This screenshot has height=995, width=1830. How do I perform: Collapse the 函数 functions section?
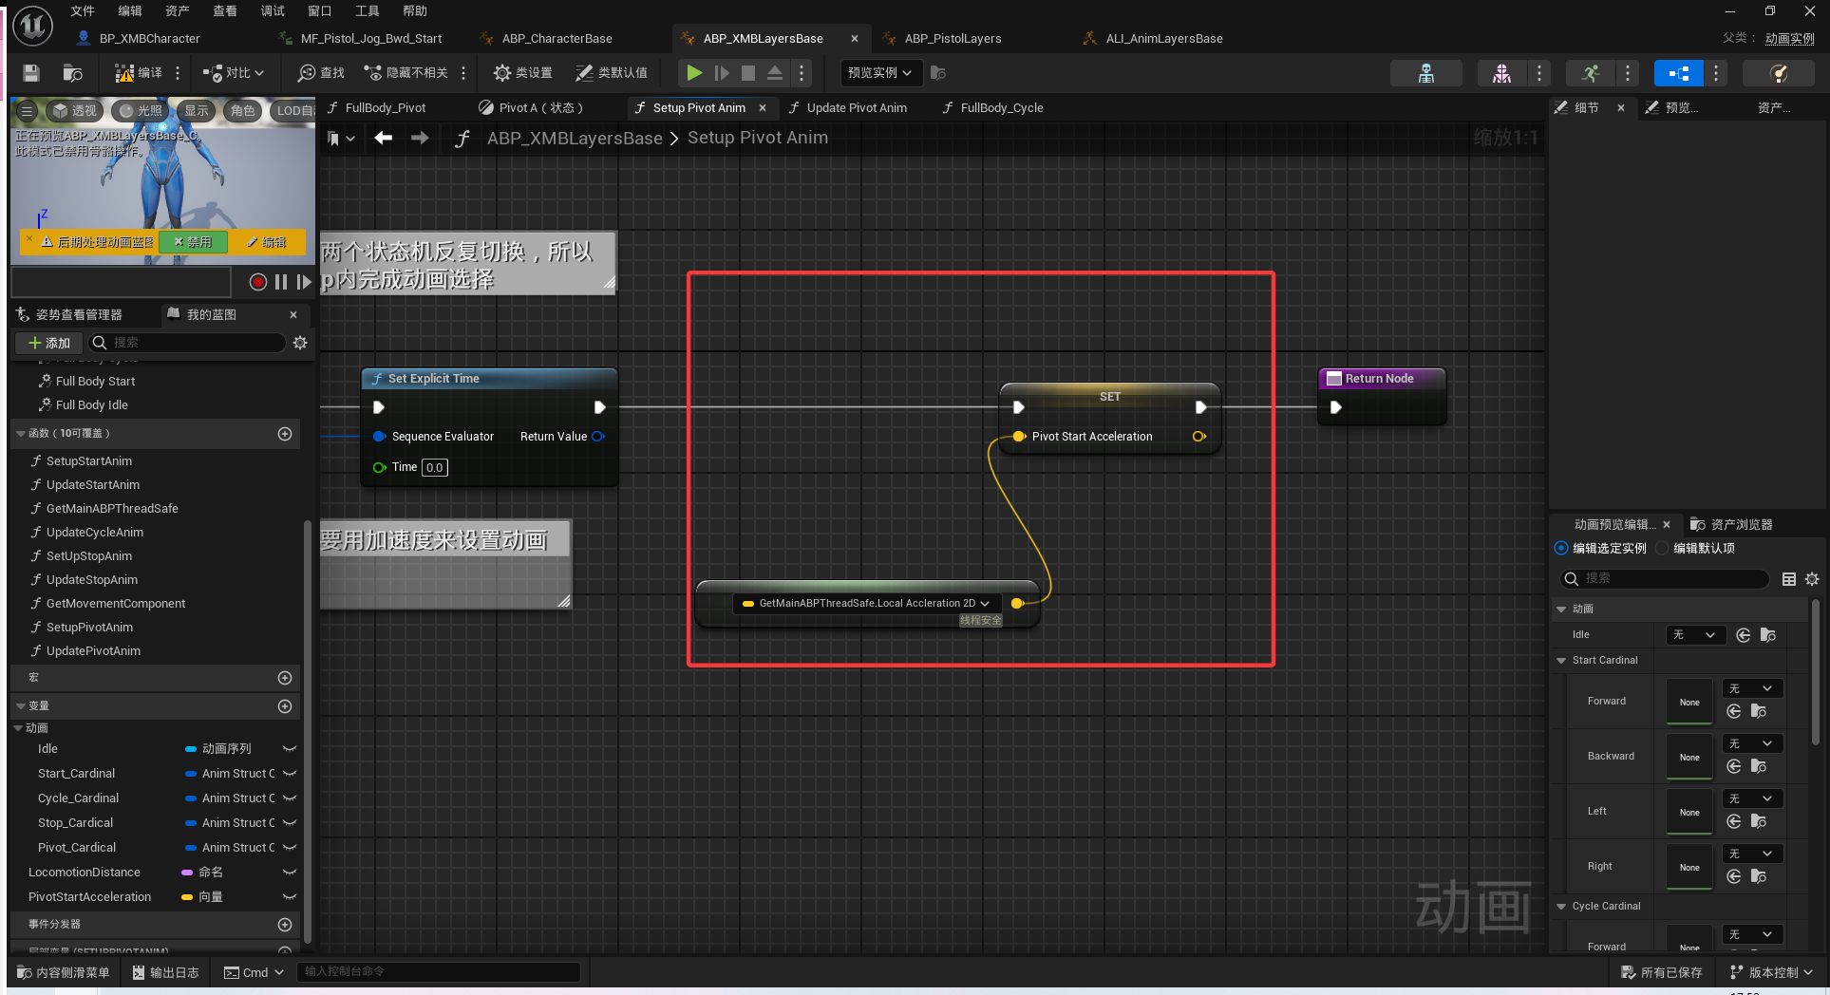coord(21,434)
